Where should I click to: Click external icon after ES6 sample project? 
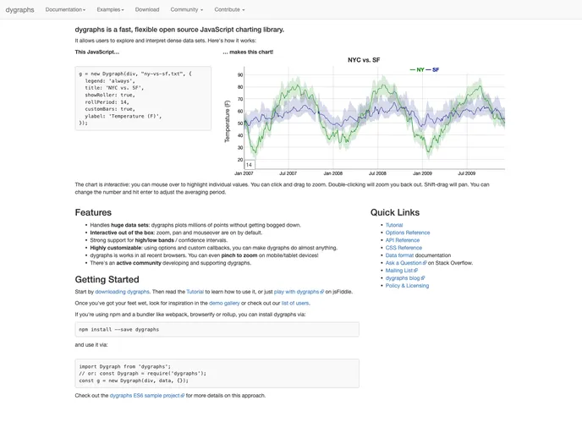[182, 396]
